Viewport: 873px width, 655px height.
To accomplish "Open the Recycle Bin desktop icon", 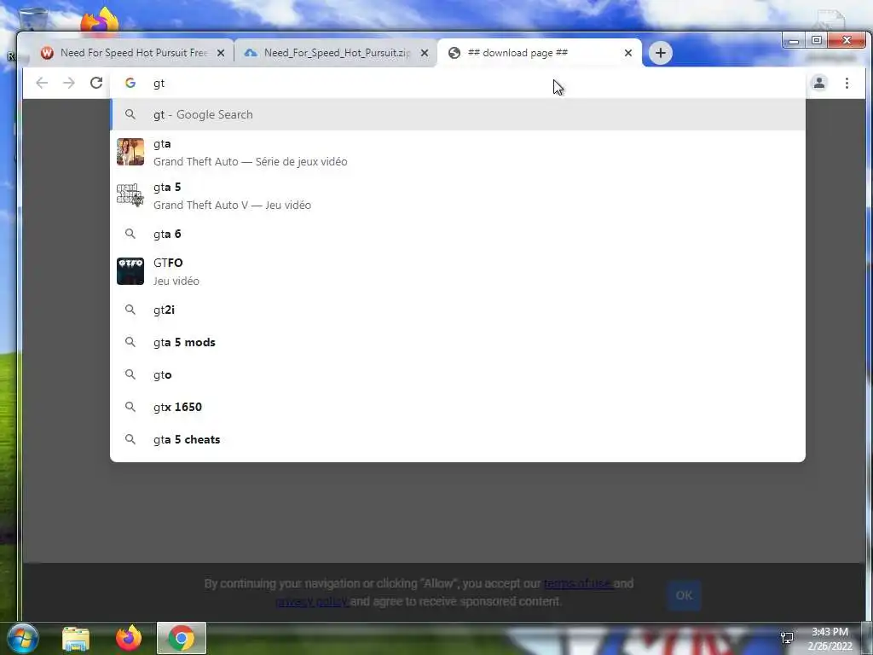I will [33, 20].
